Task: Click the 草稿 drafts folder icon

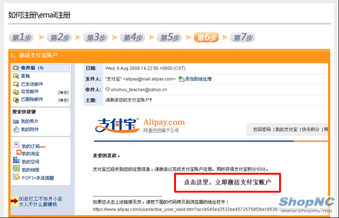Action: click(x=16, y=76)
